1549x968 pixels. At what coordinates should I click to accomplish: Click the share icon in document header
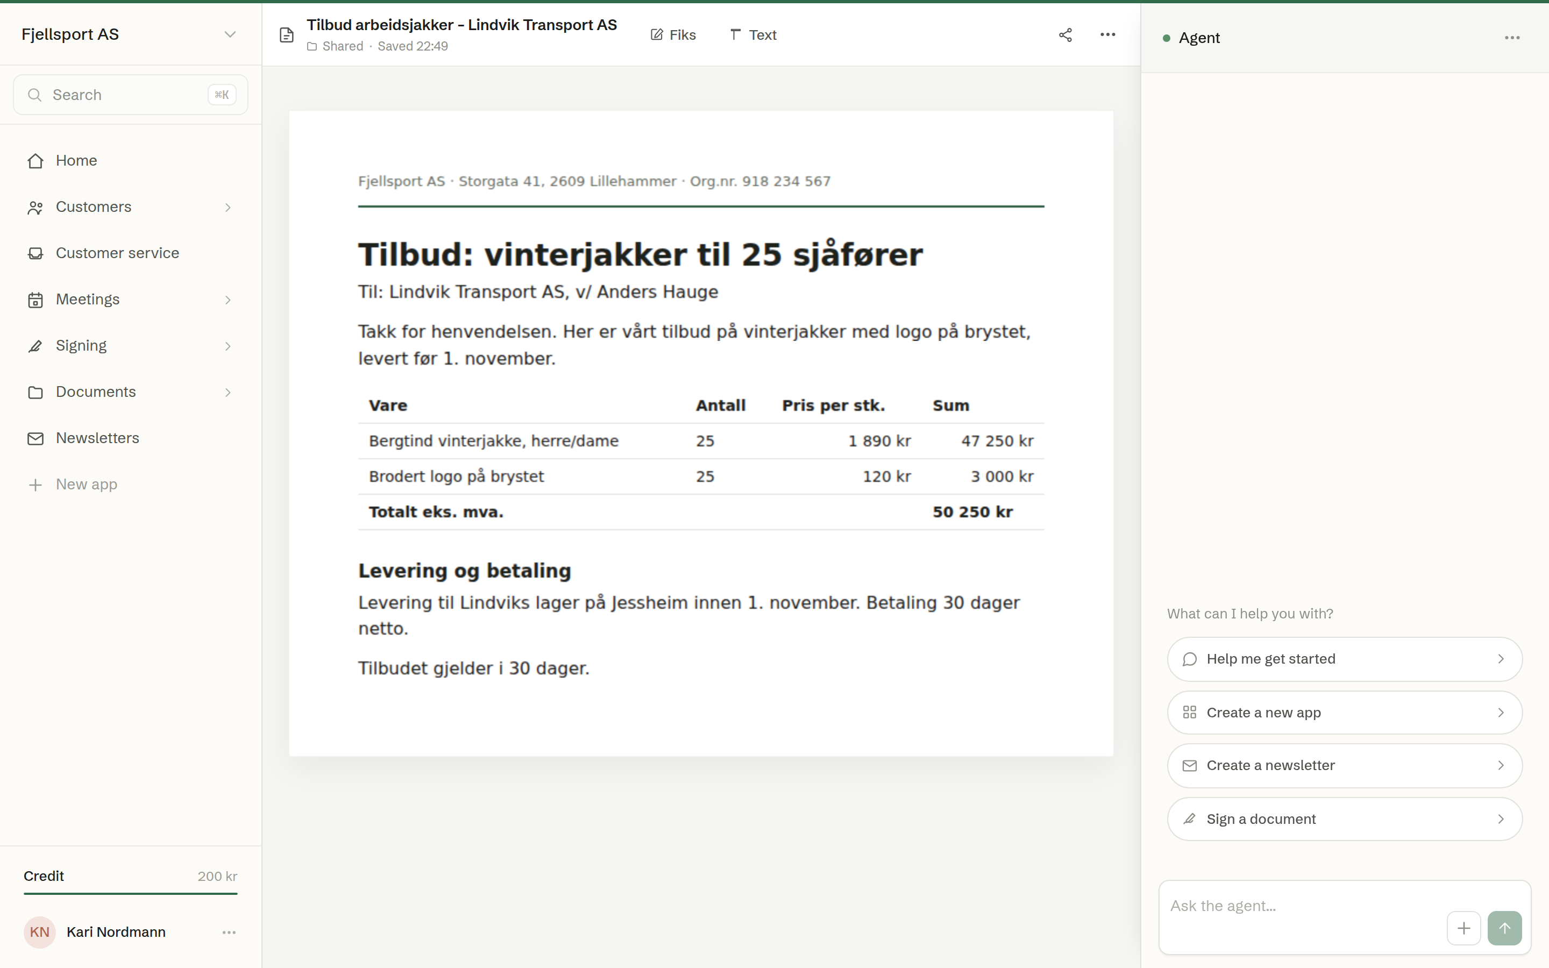[x=1065, y=35]
